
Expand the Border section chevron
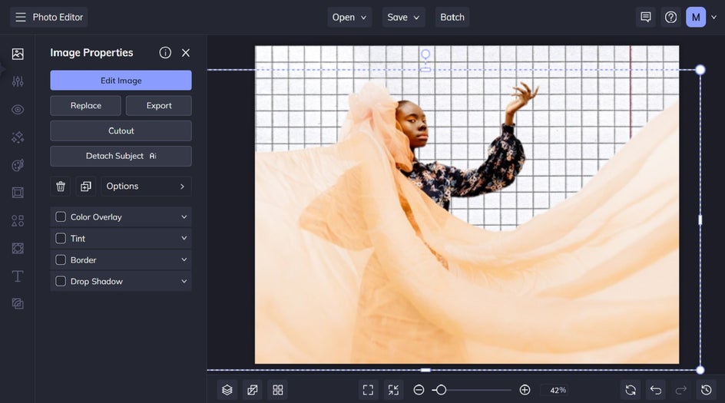[184, 260]
